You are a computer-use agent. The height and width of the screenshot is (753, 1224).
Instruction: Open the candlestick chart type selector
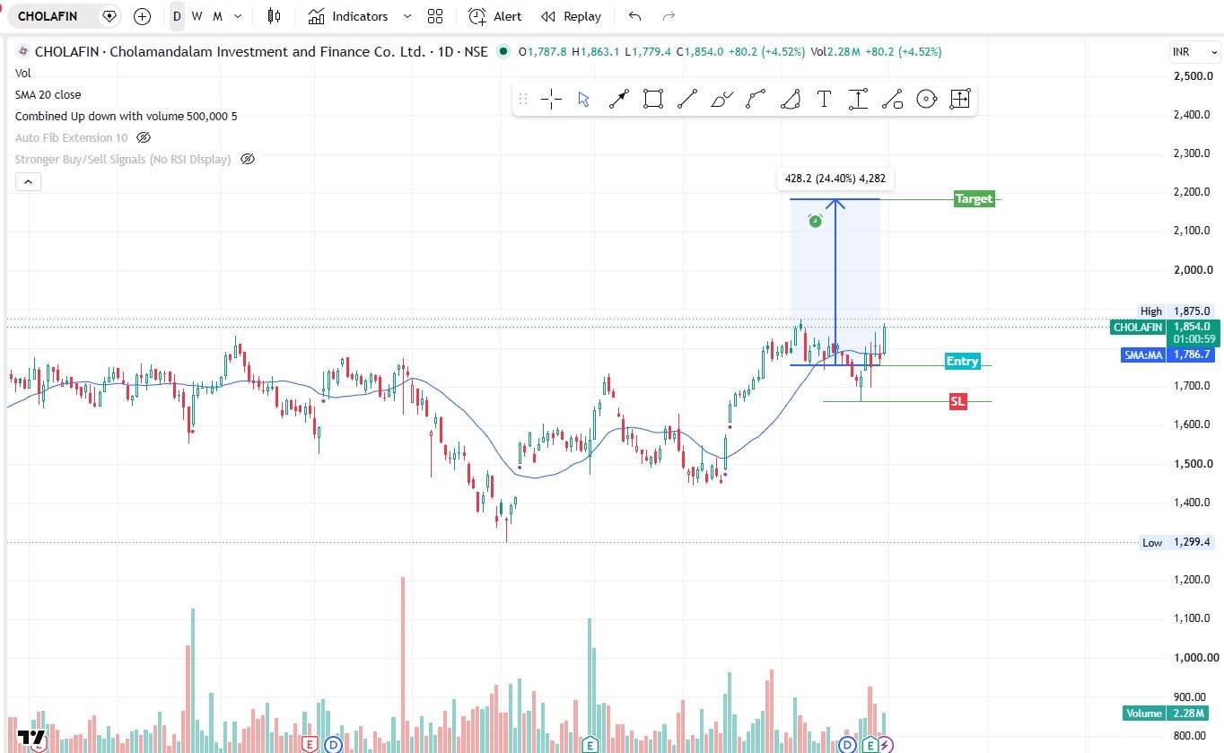(274, 16)
